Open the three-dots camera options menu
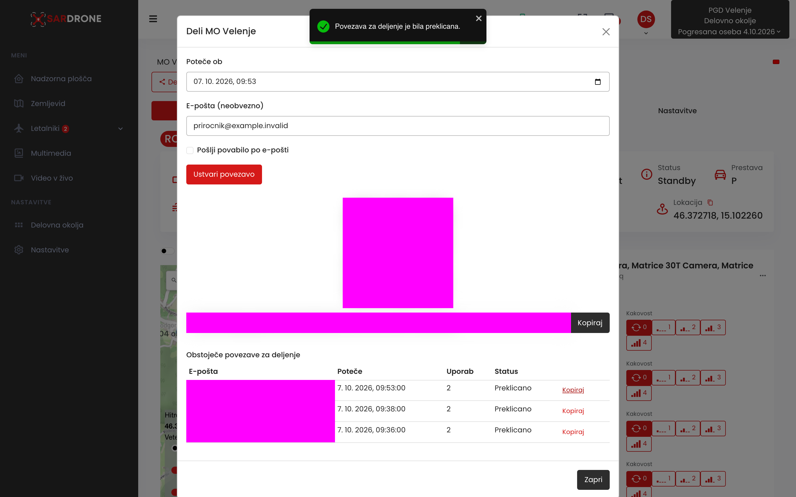 pyautogui.click(x=763, y=276)
